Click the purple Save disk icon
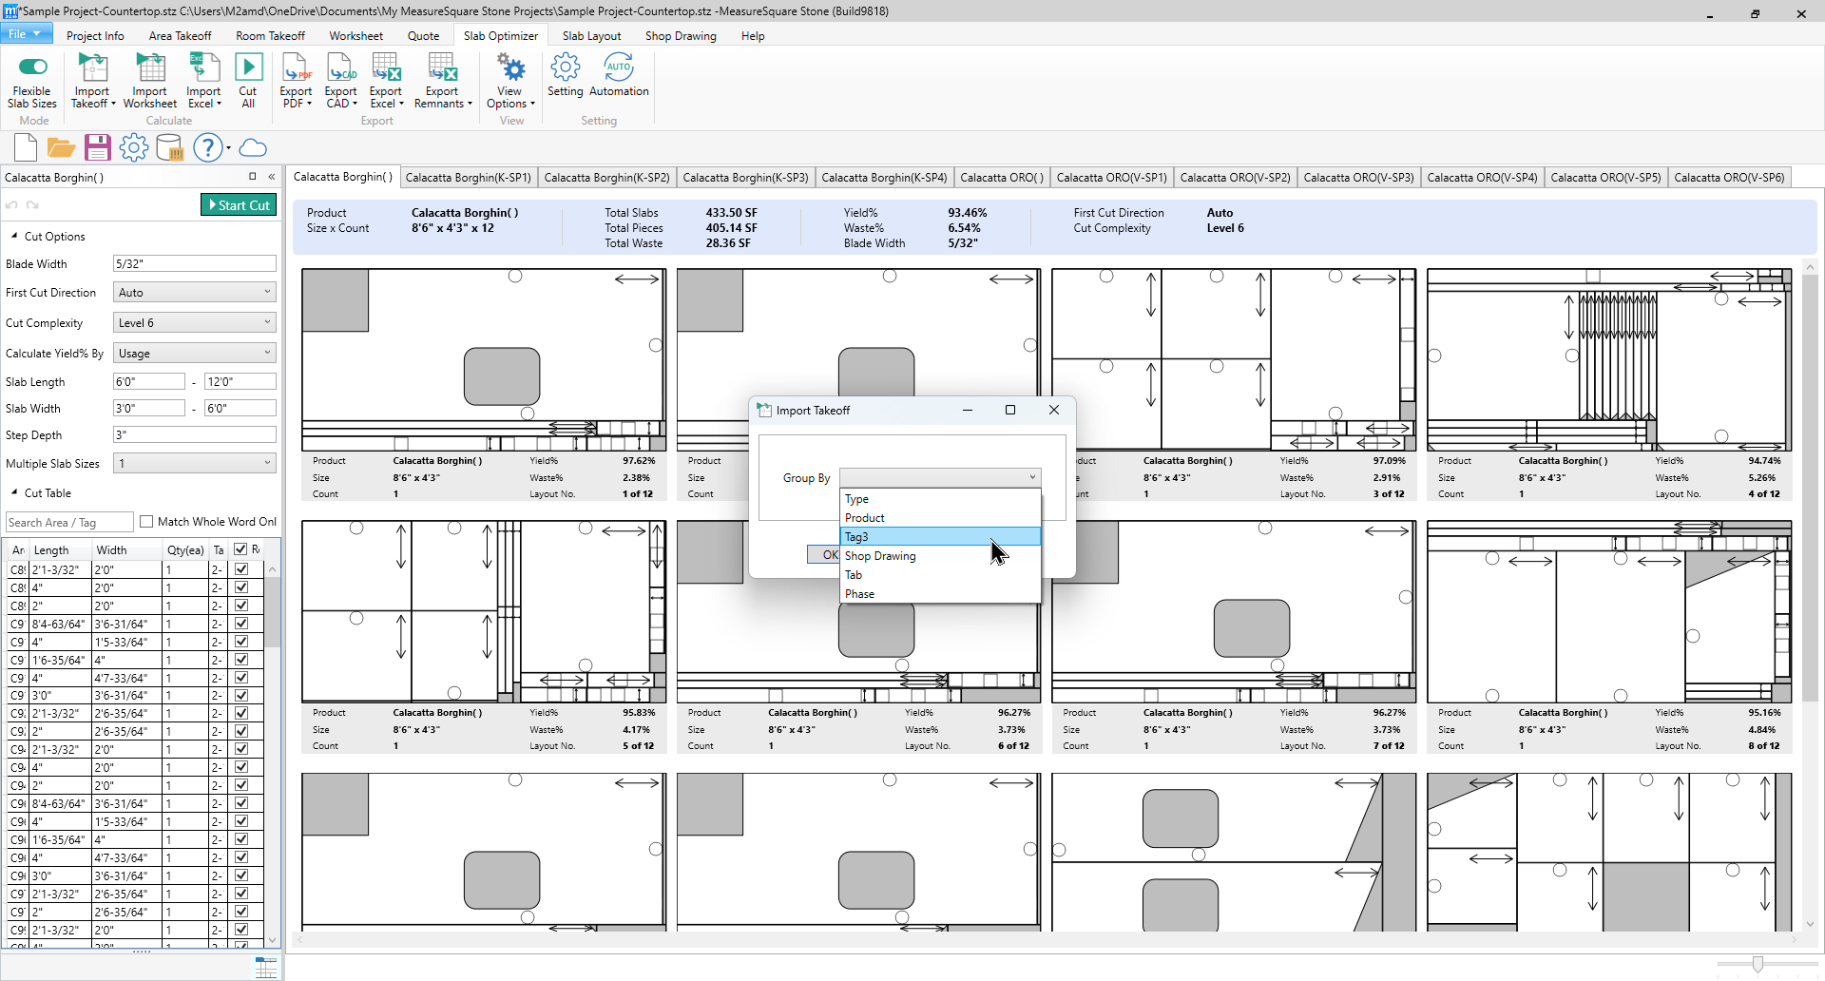This screenshot has height=981, width=1825. [97, 147]
